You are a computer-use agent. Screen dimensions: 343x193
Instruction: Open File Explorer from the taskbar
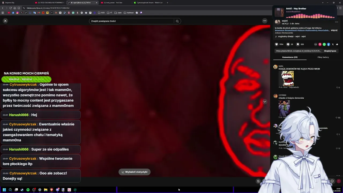pos(46,190)
